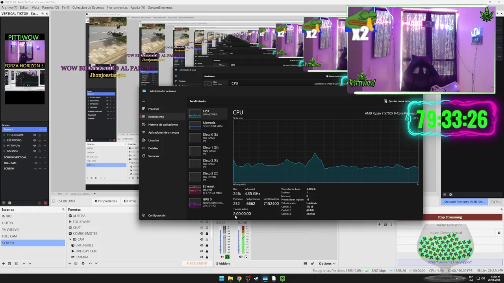
Task: Open the Windows Start menu
Action: pyautogui.click(x=222, y=279)
